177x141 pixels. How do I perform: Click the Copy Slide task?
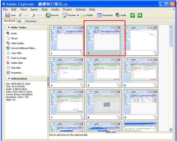[14, 53]
